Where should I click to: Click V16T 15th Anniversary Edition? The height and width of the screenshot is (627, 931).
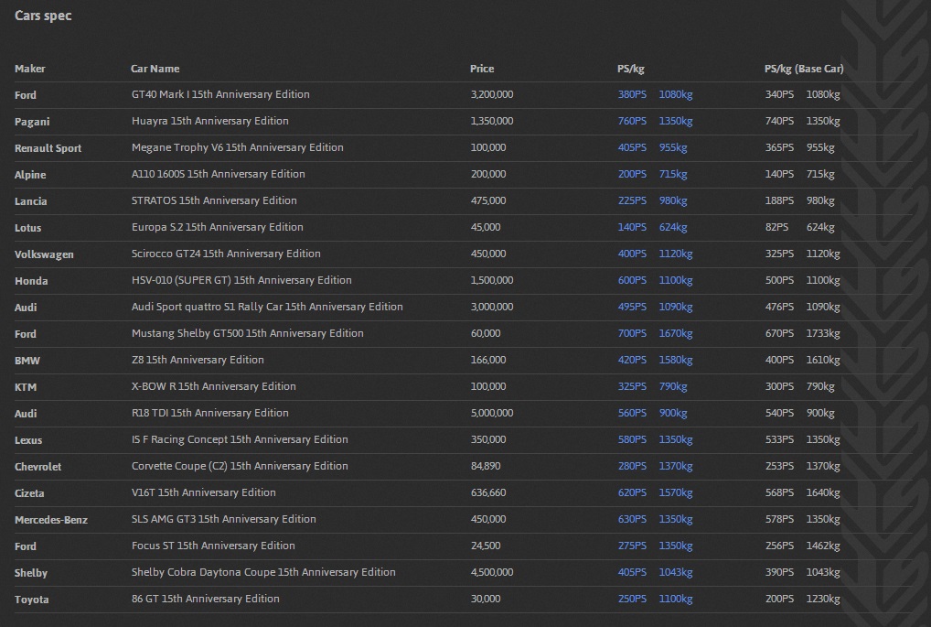click(204, 492)
